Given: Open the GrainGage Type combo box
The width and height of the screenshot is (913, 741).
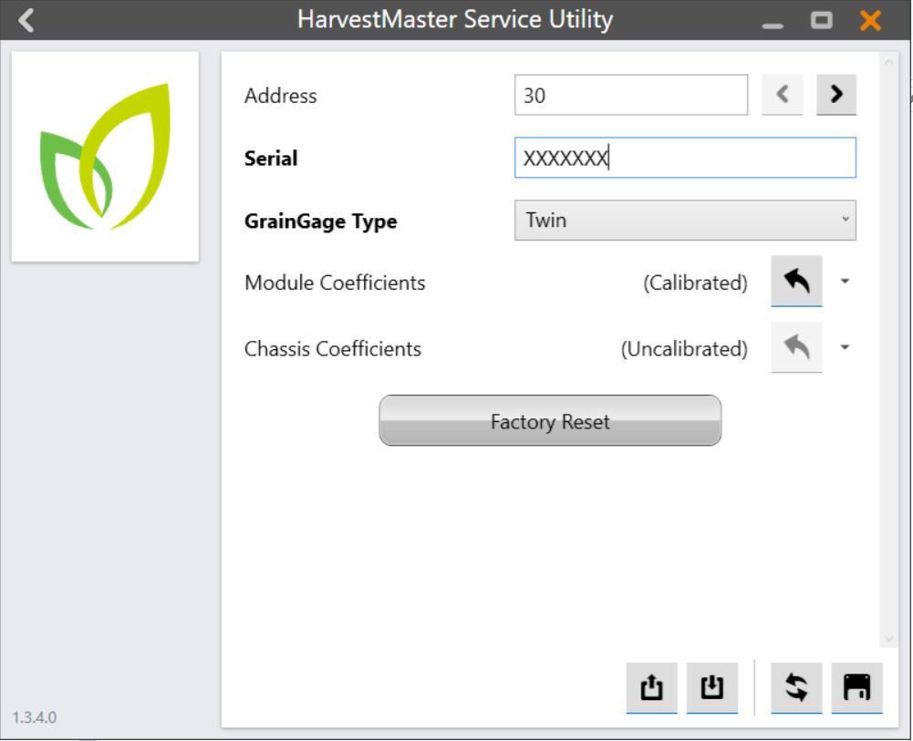Looking at the screenshot, I should (x=685, y=221).
